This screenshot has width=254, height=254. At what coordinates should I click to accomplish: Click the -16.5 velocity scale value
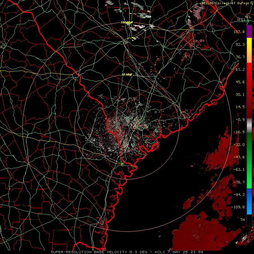tap(239, 132)
